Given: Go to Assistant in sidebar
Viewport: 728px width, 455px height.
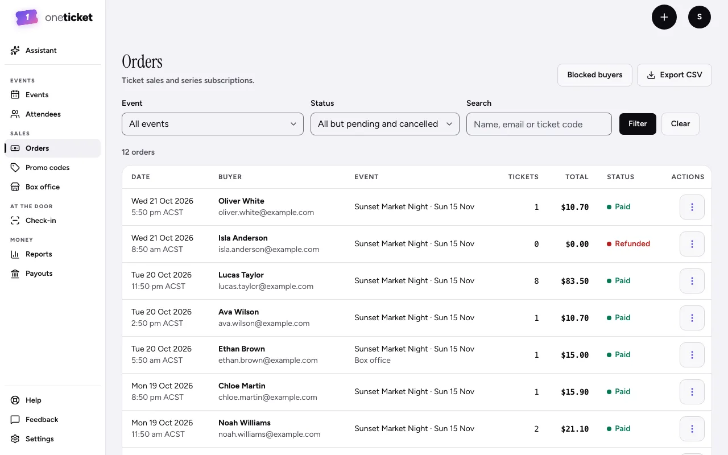Looking at the screenshot, I should [x=52, y=51].
